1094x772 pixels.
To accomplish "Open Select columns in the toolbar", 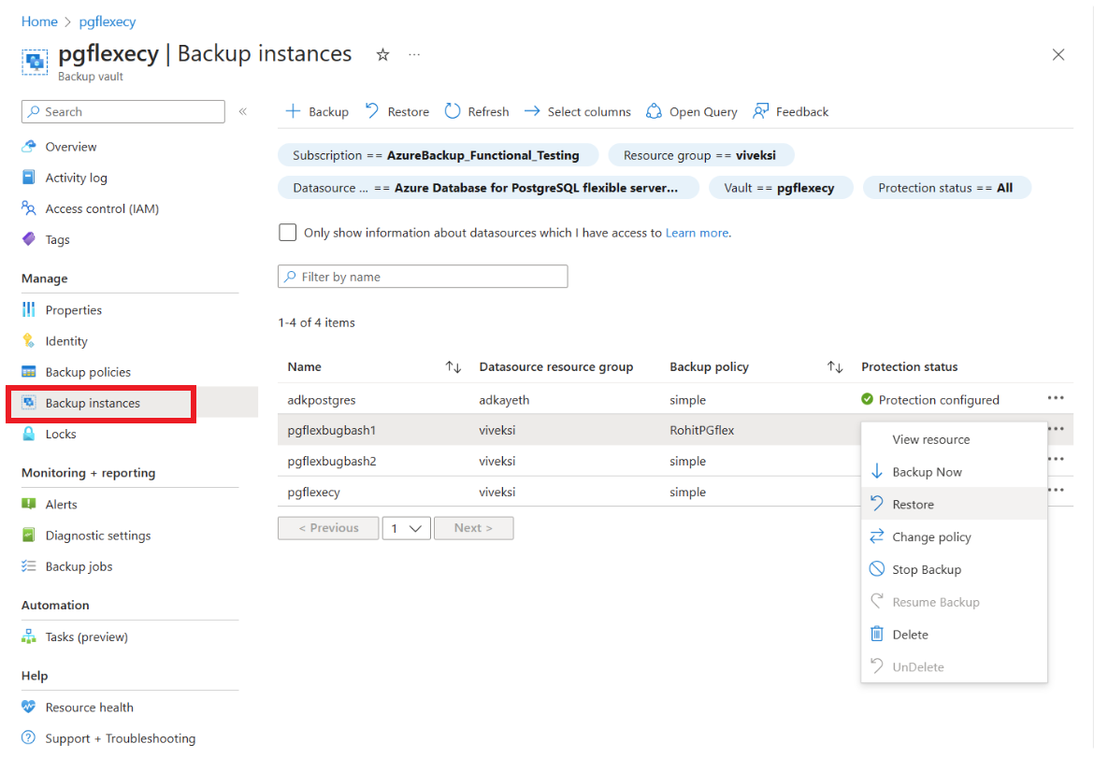I will 578,111.
